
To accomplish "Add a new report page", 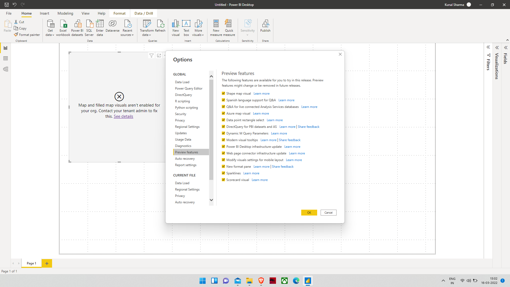I will tap(47, 263).
